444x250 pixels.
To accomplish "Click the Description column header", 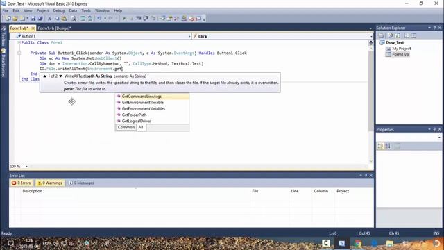I will coord(33,191).
